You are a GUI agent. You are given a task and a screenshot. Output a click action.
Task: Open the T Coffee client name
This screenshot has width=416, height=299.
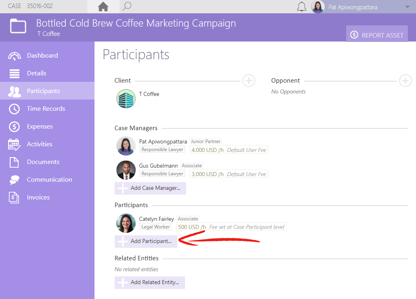point(149,94)
